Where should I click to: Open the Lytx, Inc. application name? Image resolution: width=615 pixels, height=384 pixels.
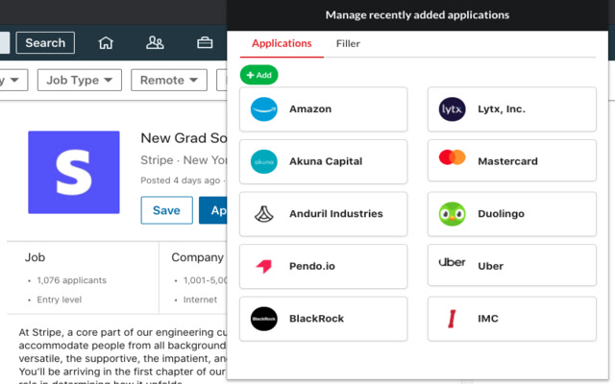click(x=502, y=108)
